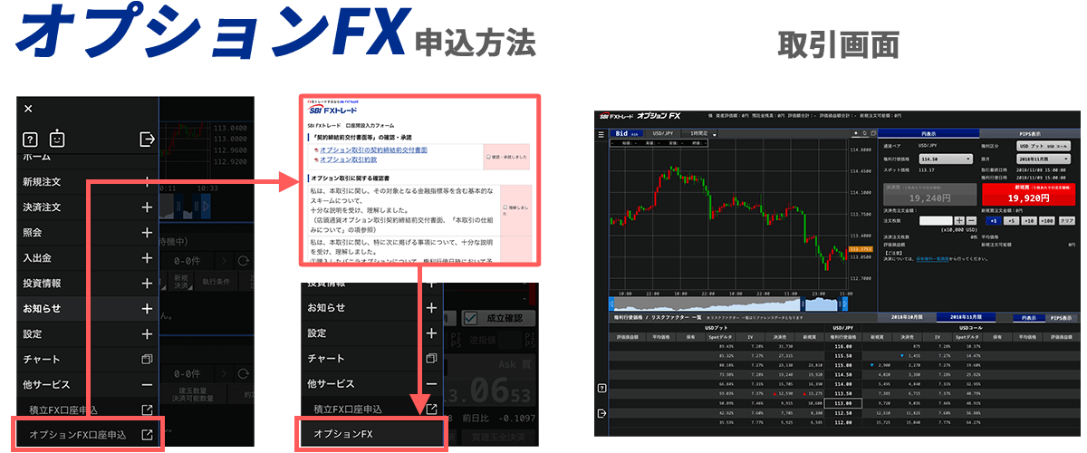
Task: Toggle USD プット / USD コール selector
Action: pos(1044,146)
